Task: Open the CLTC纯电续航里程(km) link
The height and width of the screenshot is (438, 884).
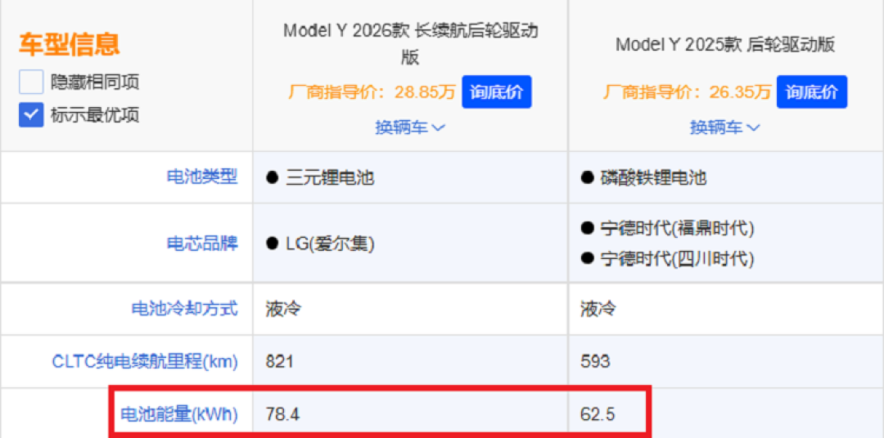Action: (145, 361)
